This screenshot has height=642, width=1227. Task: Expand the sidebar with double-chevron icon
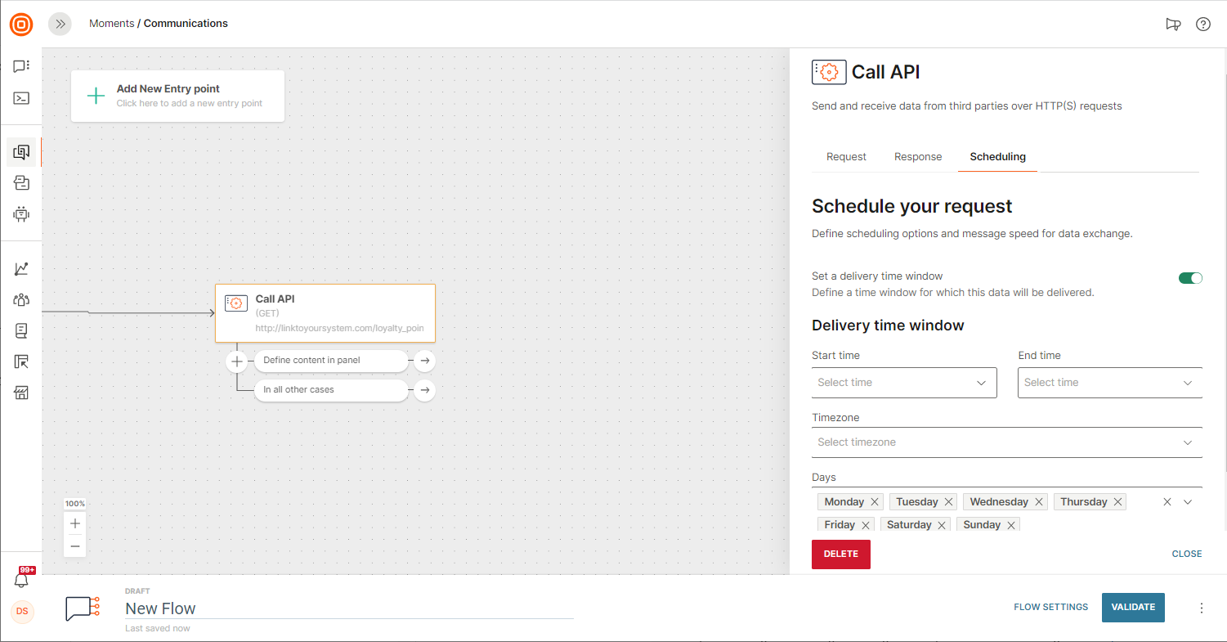tap(60, 24)
